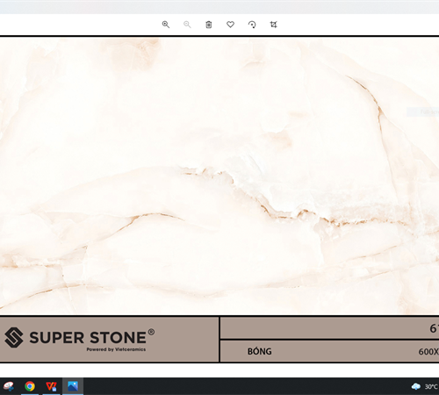Open the red V app in the taskbar
The height and width of the screenshot is (395, 439).
[x=51, y=386]
